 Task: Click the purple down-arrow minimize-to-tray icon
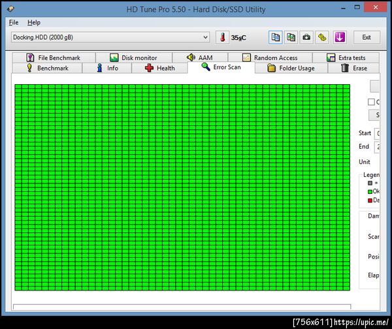340,37
